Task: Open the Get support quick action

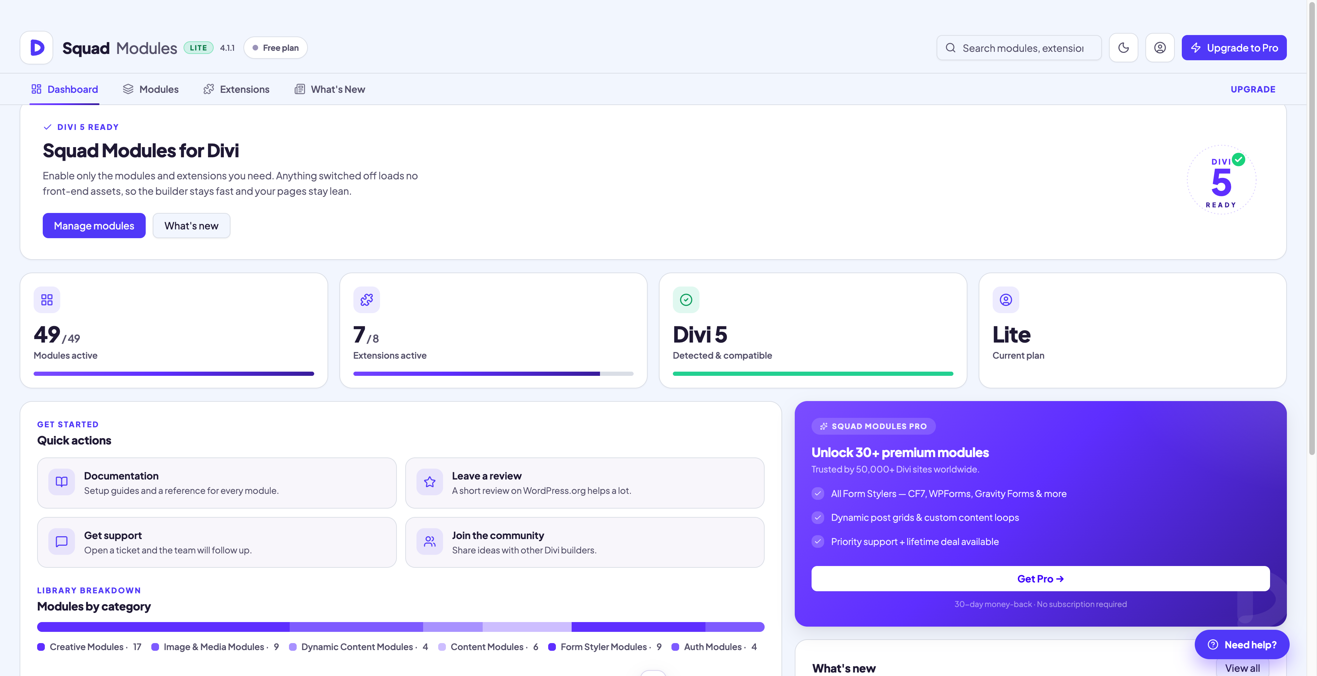Action: coord(217,542)
